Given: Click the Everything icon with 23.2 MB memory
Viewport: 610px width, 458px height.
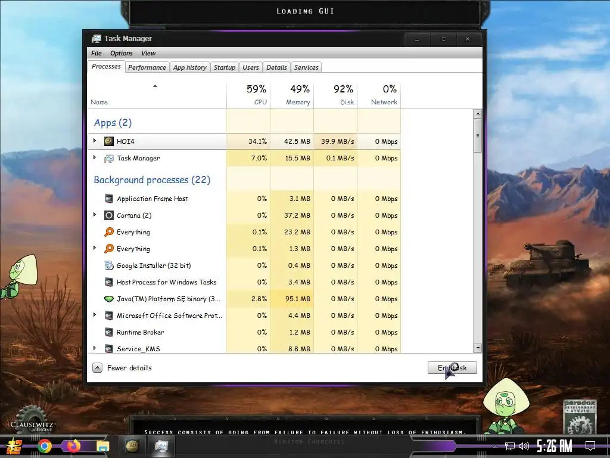Looking at the screenshot, I should (x=109, y=232).
